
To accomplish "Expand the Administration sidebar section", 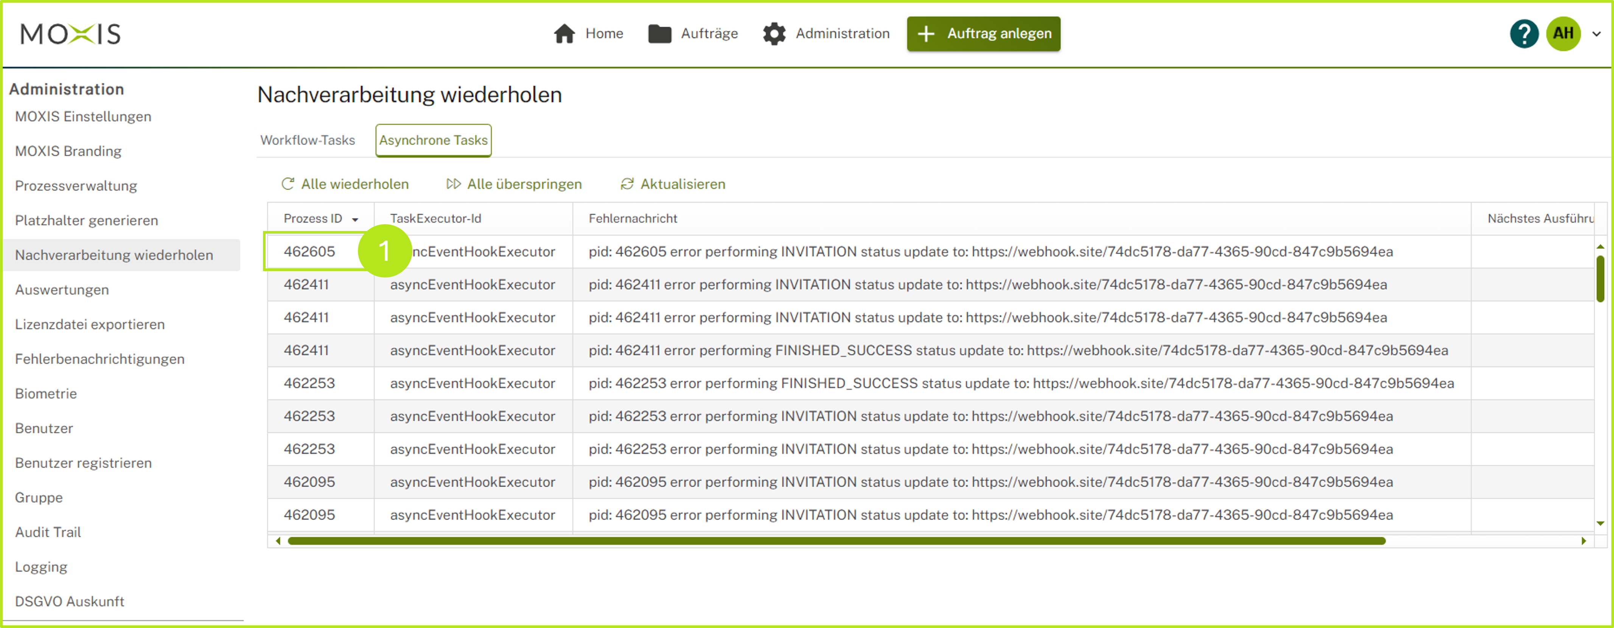I will point(67,89).
